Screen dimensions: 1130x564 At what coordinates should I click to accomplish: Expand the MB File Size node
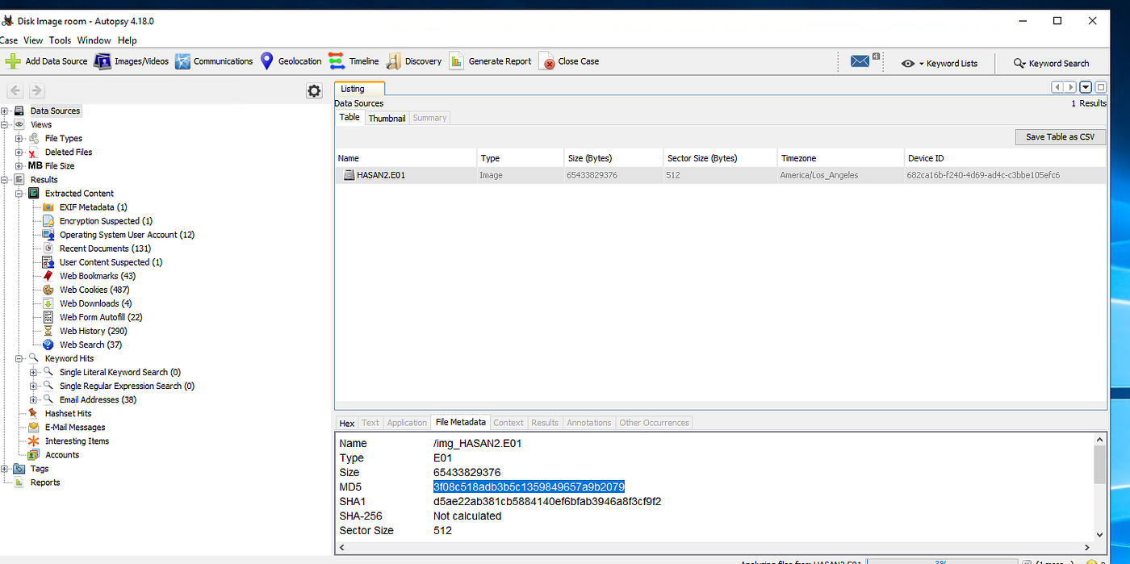click(x=19, y=165)
